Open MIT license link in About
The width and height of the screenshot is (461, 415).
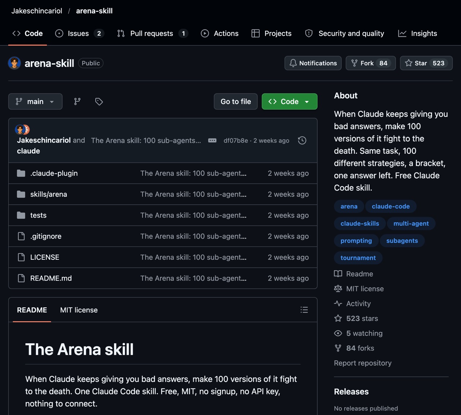coord(359,289)
